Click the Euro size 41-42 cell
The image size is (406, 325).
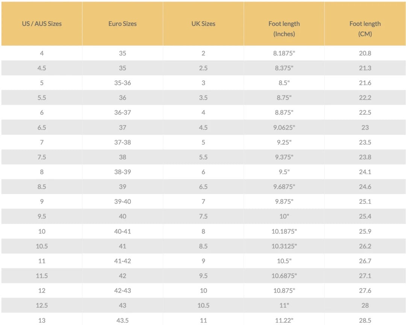click(x=123, y=261)
